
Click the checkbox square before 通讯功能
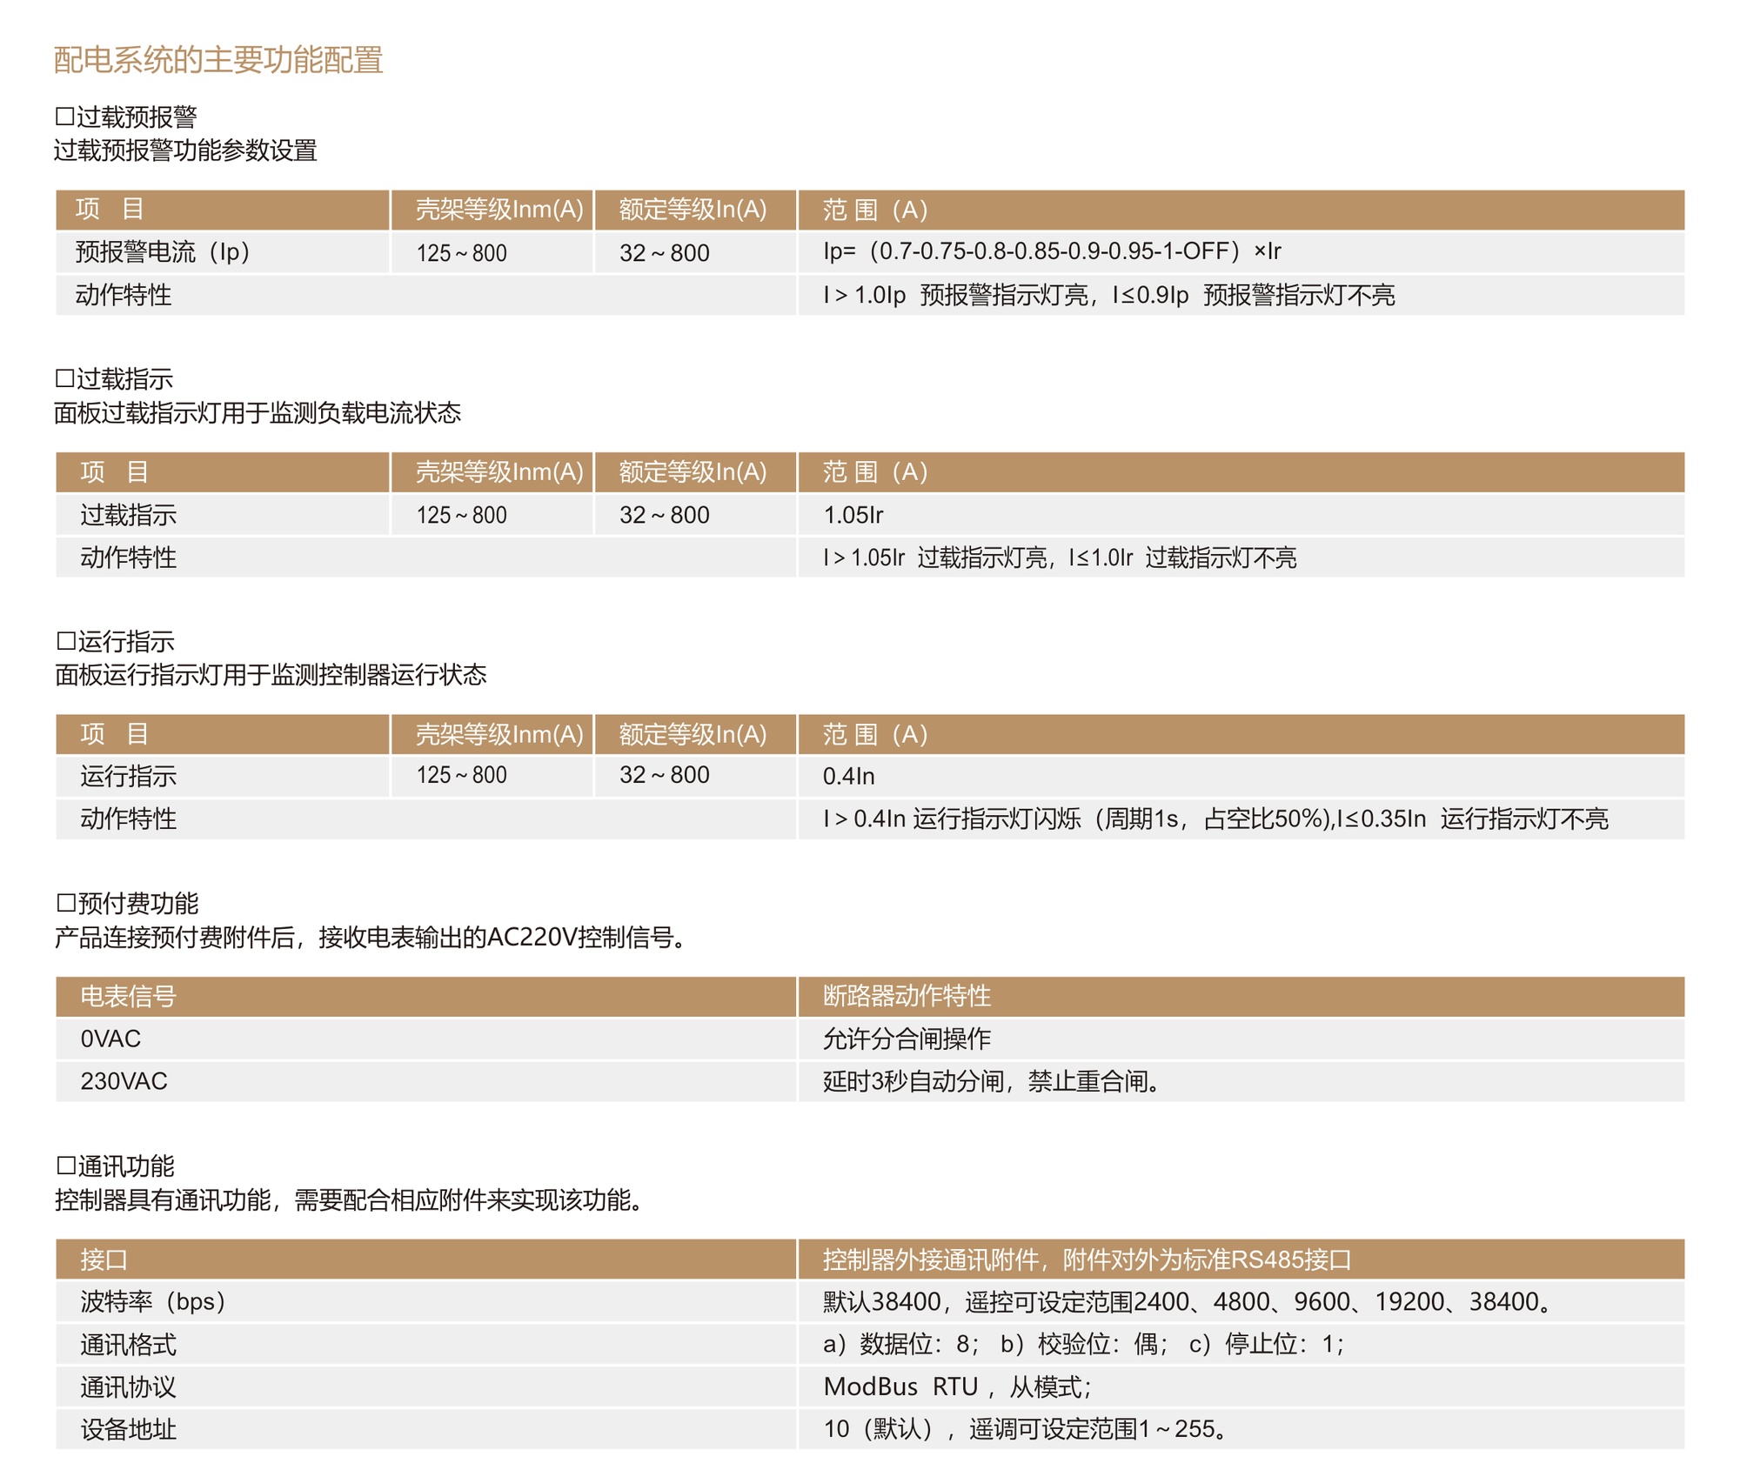[x=65, y=1166]
